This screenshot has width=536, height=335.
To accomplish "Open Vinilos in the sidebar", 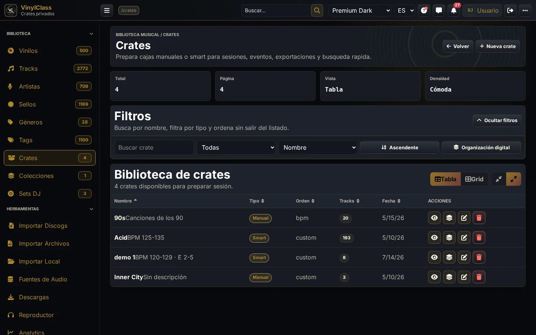I will [x=50, y=51].
